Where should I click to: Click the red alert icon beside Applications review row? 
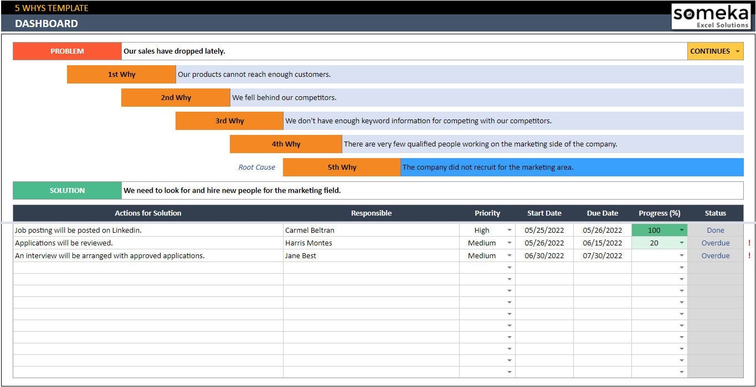(750, 243)
